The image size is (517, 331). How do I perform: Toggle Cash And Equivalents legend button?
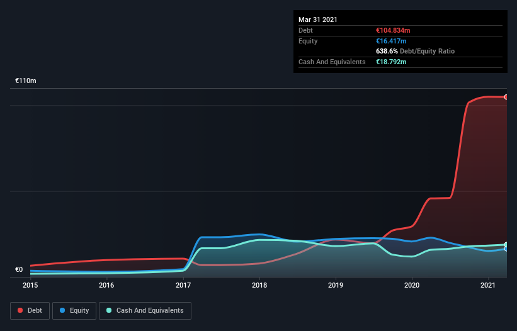coord(145,311)
